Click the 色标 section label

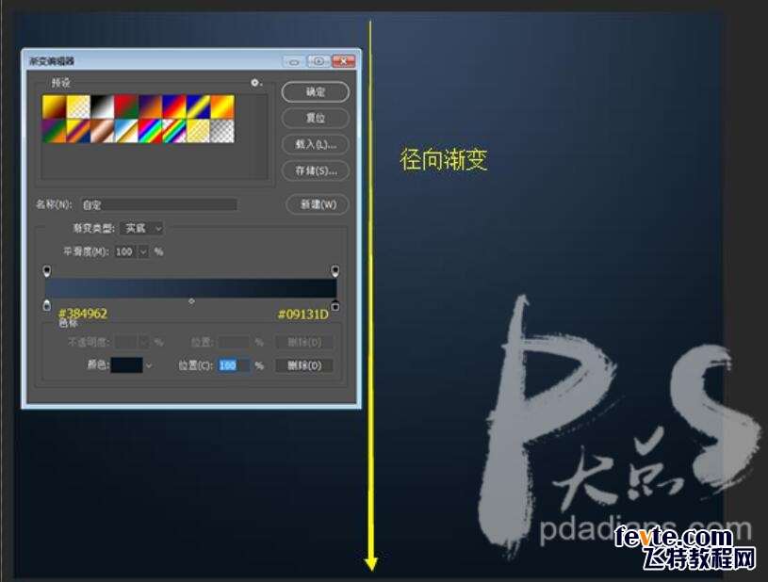click(x=68, y=323)
